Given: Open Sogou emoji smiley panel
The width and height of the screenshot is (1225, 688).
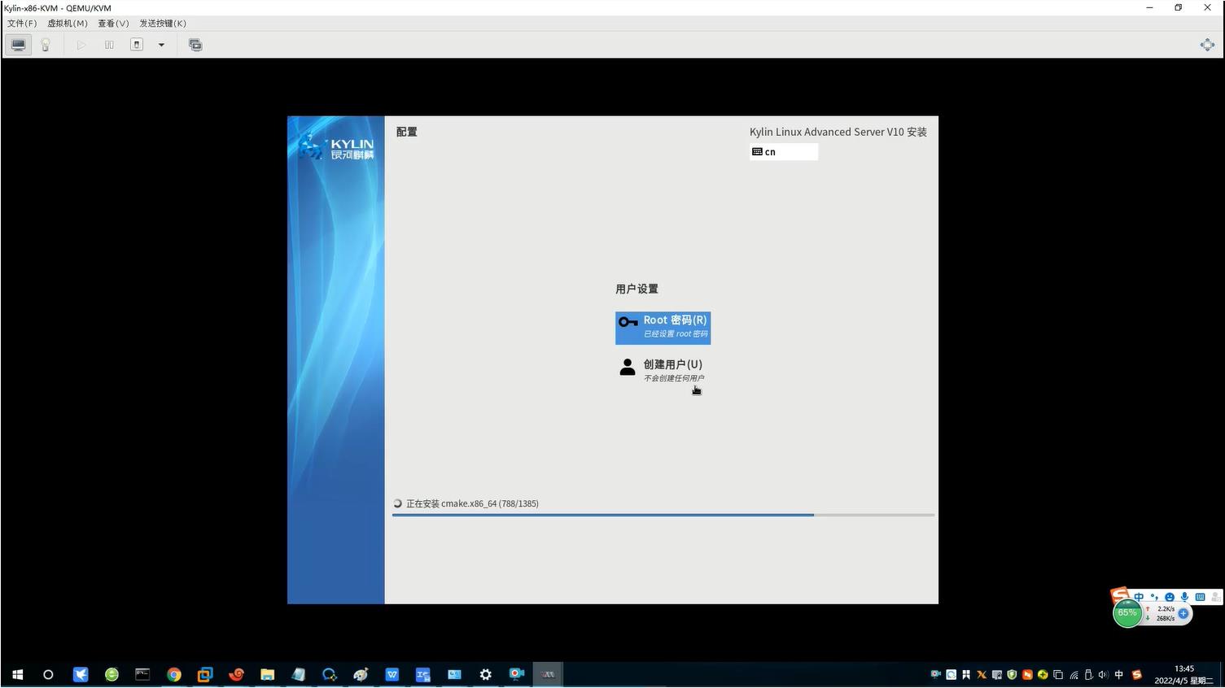Looking at the screenshot, I should point(1170,597).
